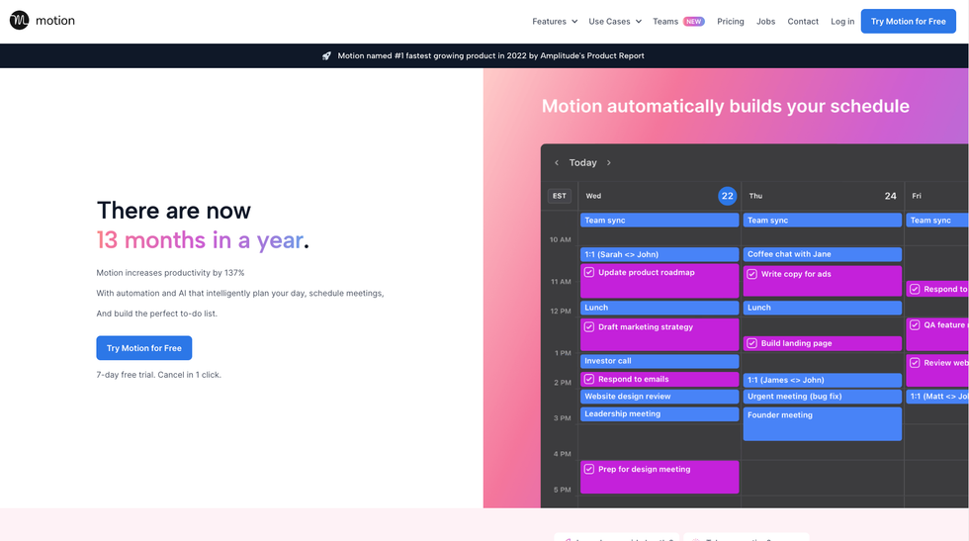
Task: Open the 1:1 (Matt <> event on Friday
Action: pyautogui.click(x=937, y=397)
